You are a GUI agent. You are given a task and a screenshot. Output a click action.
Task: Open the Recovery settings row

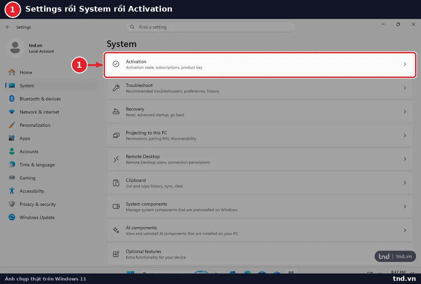coord(260,112)
